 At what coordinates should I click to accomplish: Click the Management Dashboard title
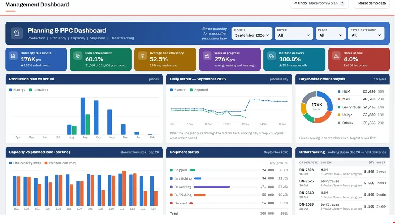tap(37, 4)
